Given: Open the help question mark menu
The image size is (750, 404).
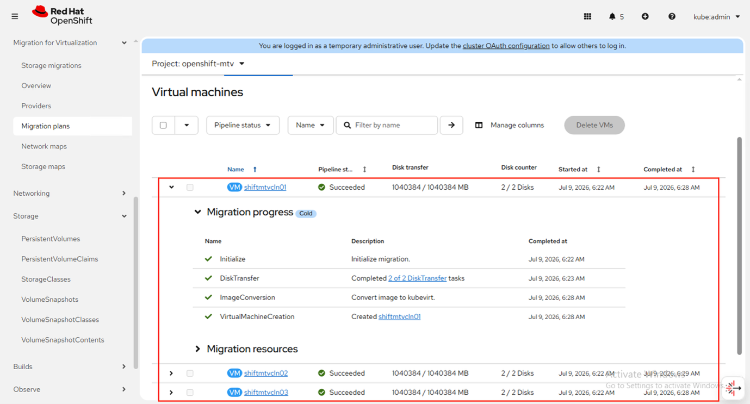Looking at the screenshot, I should 672,16.
